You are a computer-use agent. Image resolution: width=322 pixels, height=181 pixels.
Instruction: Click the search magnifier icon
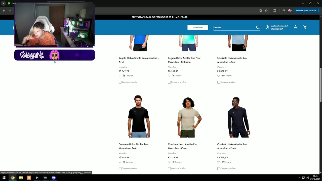tap(258, 27)
